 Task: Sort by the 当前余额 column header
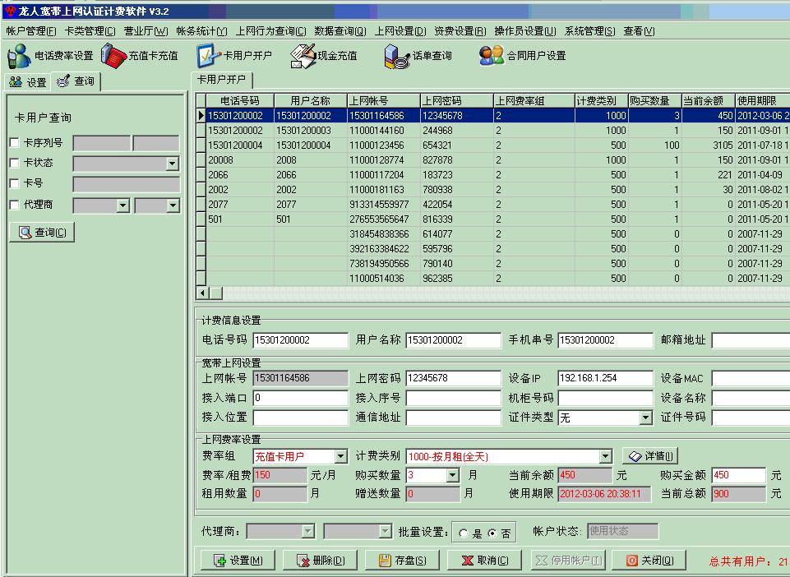(708, 100)
